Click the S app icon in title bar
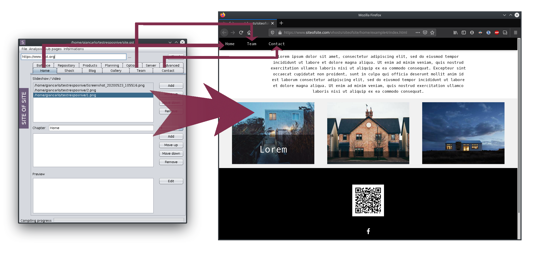Viewport: 536px width, 254px height. [23, 42]
